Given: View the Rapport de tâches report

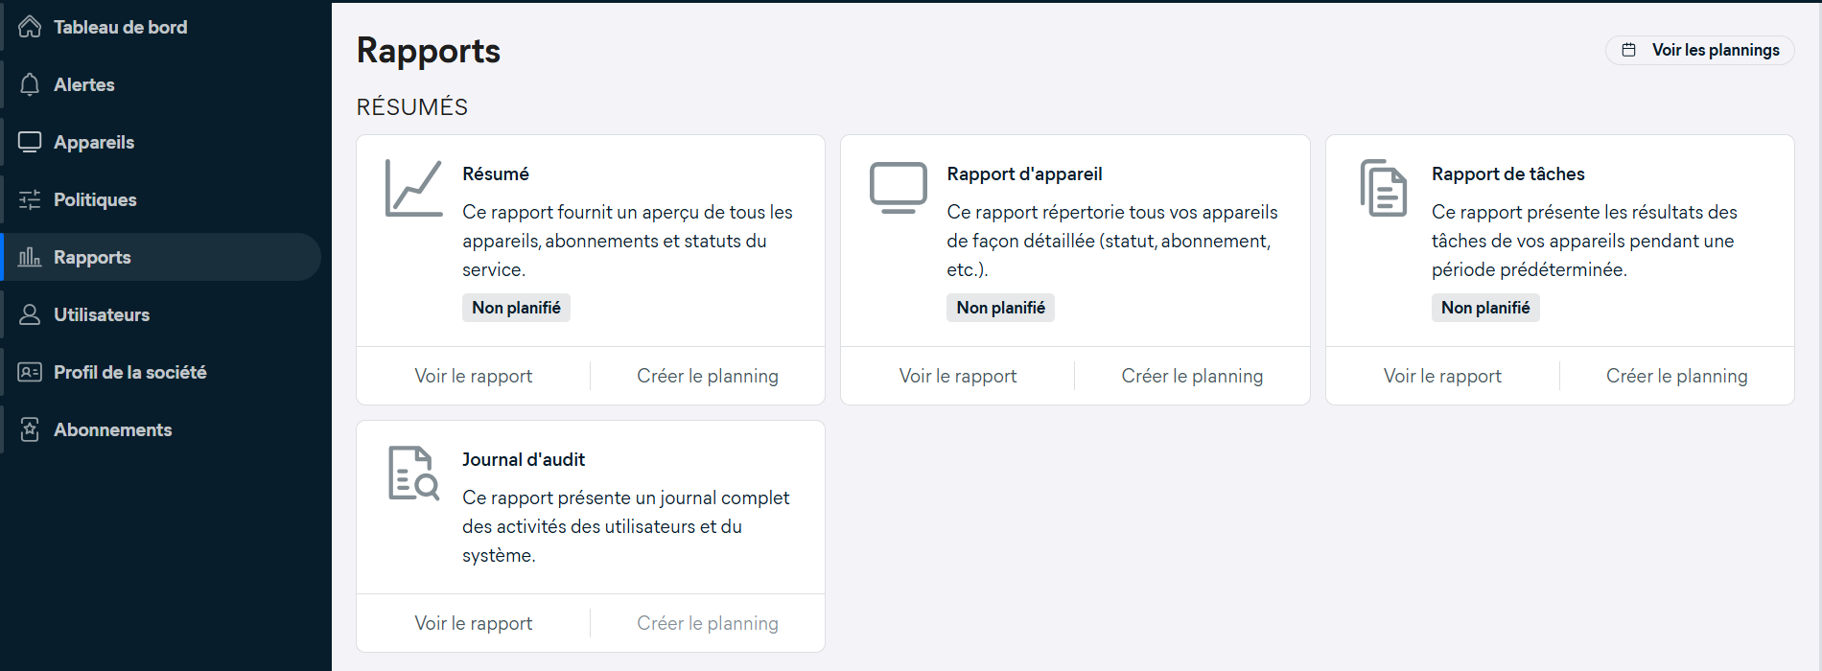Looking at the screenshot, I should pyautogui.click(x=1442, y=376).
